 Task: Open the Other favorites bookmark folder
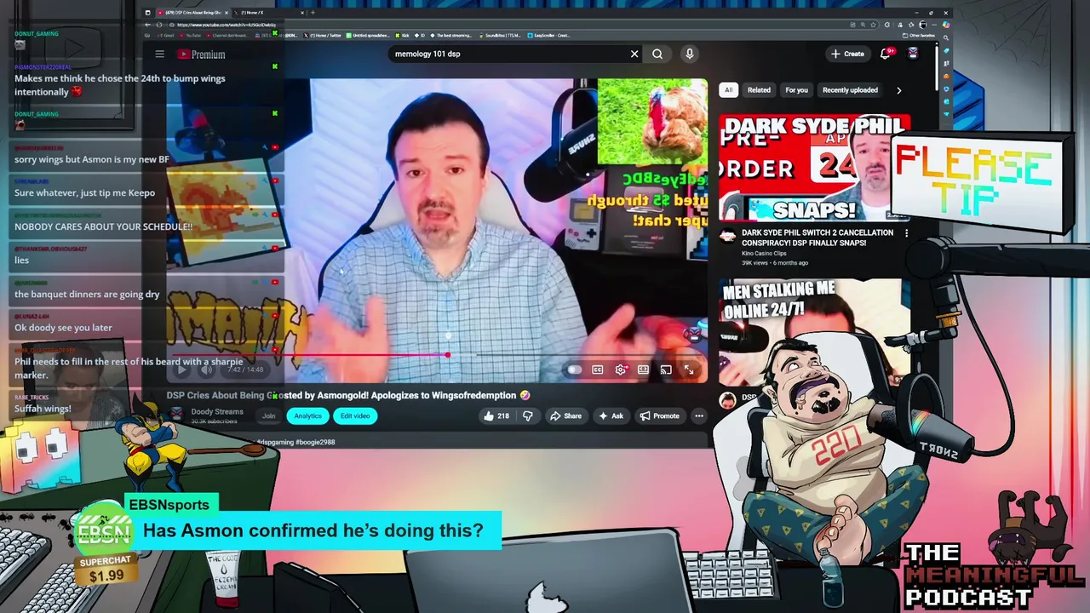coord(920,36)
